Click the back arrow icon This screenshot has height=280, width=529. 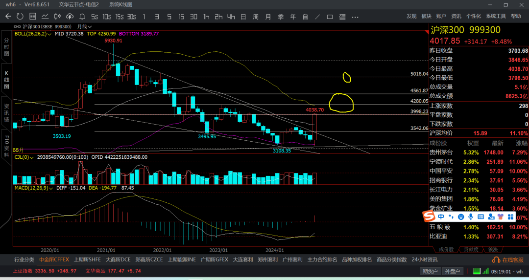8,17
